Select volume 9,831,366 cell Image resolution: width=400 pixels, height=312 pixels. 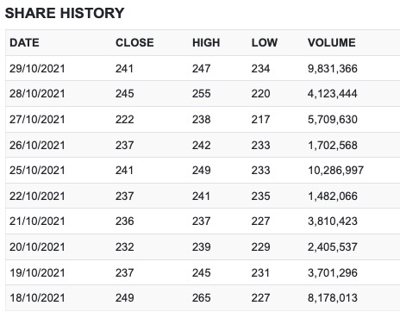pyautogui.click(x=333, y=69)
